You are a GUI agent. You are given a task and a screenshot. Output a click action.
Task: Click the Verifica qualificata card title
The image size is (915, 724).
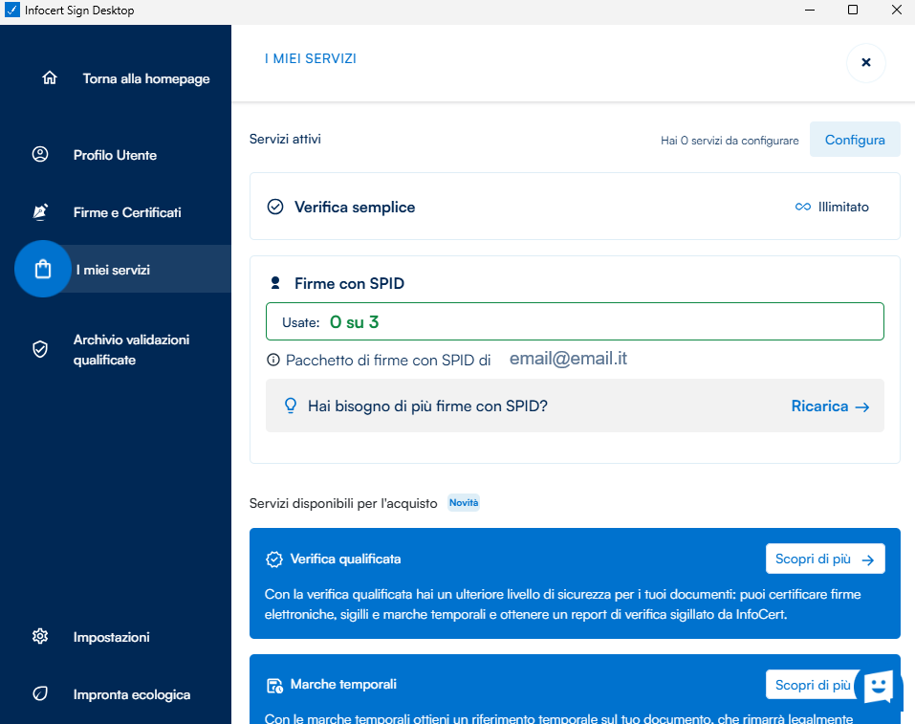[x=345, y=559]
